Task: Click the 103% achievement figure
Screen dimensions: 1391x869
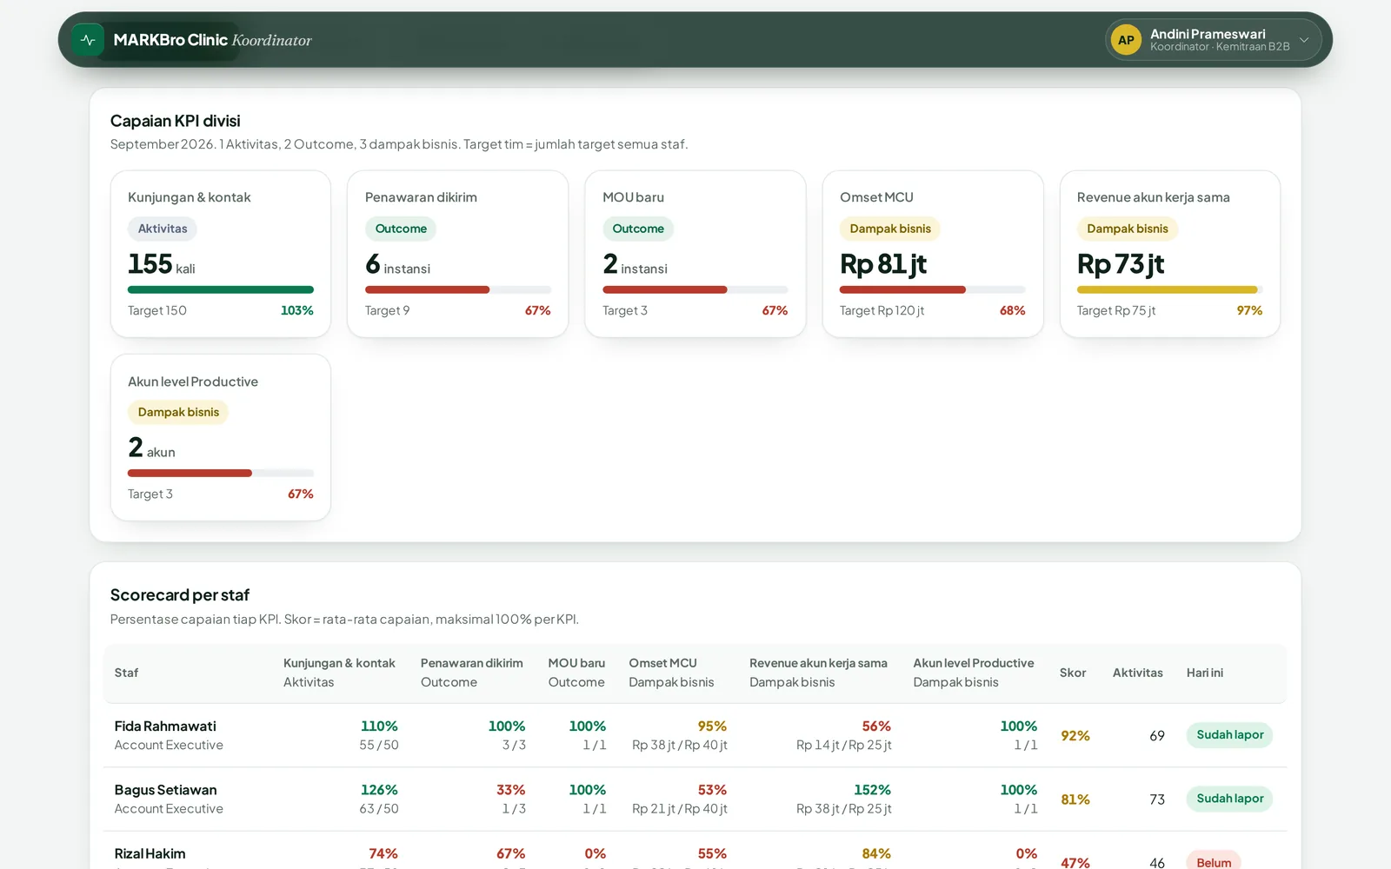Action: 297,310
